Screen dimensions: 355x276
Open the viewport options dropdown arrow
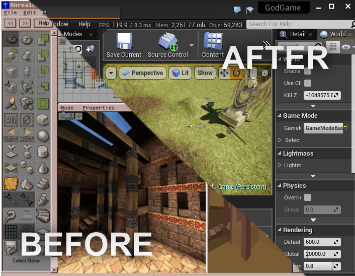click(x=111, y=73)
